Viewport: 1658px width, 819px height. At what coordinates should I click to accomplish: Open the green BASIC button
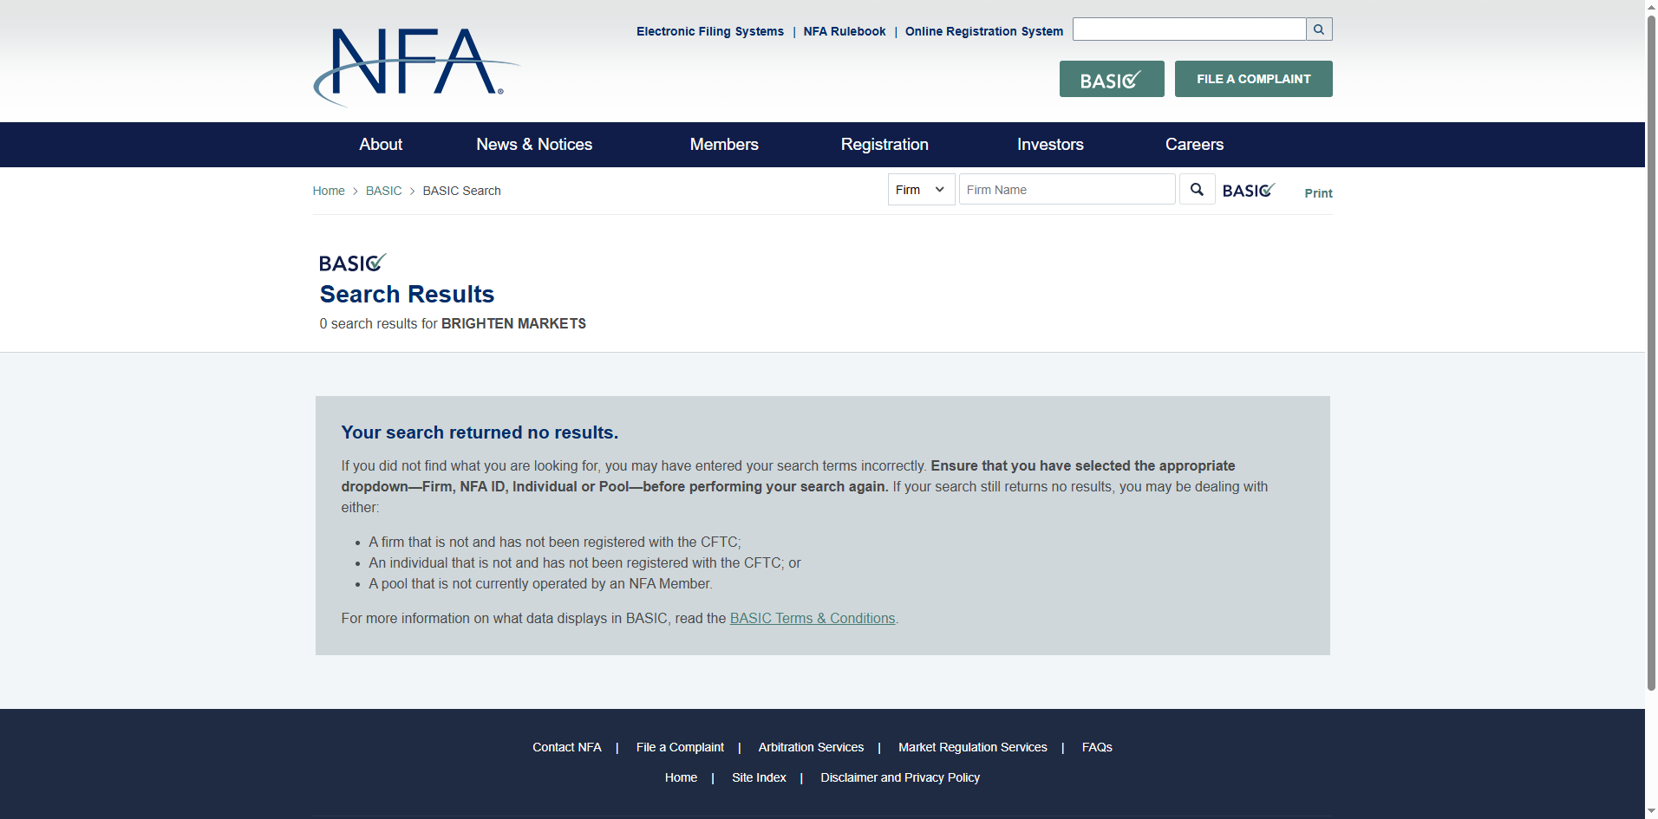[1112, 79]
